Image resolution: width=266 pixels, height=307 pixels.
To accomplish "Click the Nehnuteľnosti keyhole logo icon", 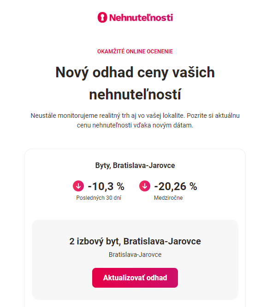I will click(102, 17).
